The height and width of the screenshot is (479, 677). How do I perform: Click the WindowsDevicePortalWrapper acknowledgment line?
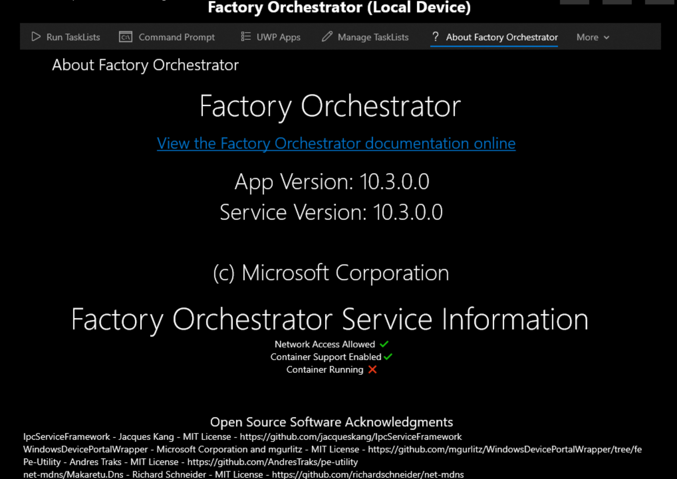[333, 449]
